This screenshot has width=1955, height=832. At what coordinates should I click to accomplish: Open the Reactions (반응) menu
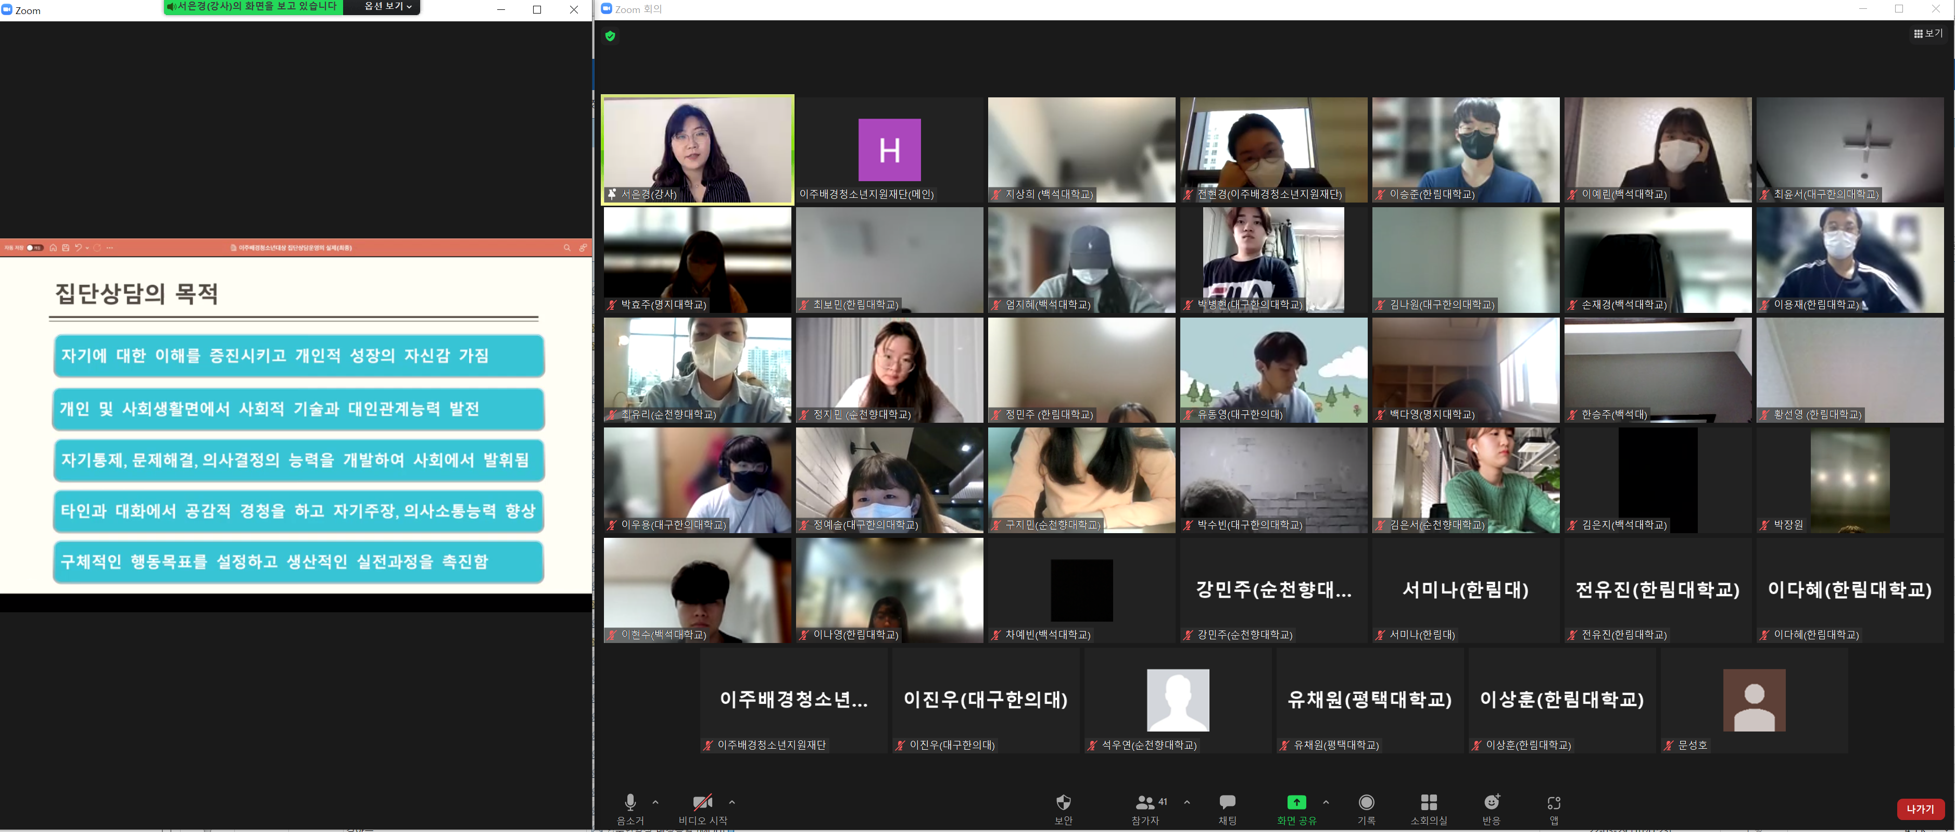point(1491,803)
